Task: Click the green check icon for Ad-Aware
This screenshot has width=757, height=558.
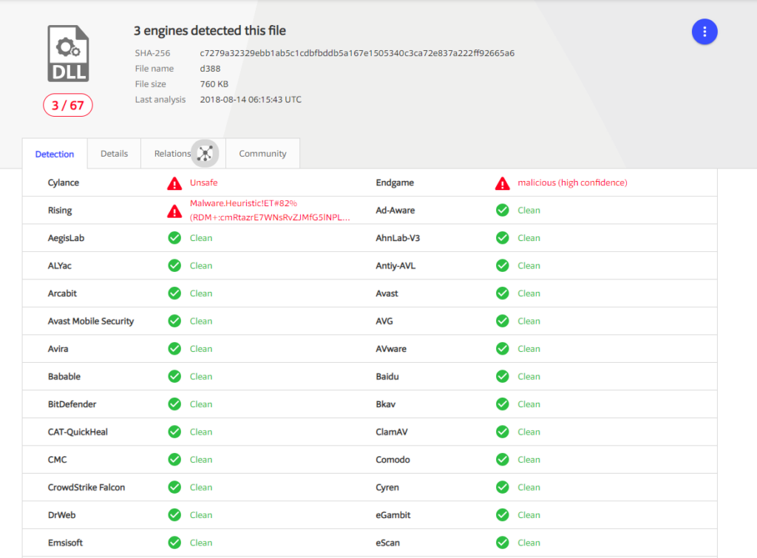Action: point(502,210)
